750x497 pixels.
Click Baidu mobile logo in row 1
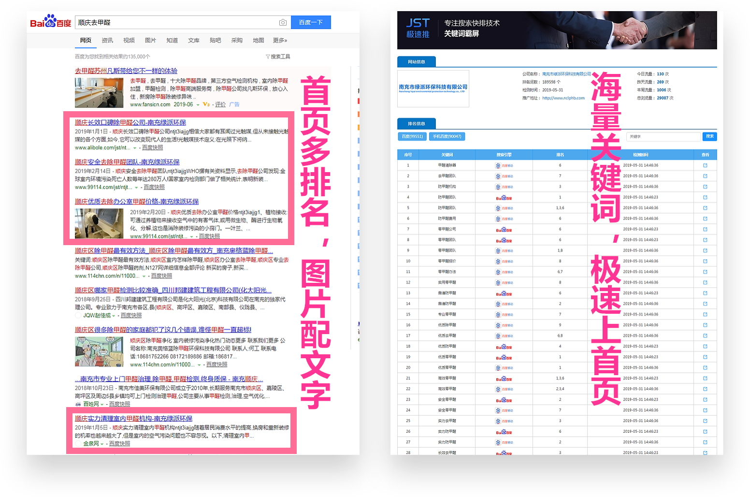click(x=504, y=165)
